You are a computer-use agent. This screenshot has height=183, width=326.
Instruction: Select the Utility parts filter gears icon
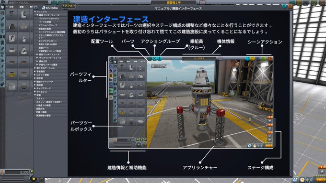[2, 85]
